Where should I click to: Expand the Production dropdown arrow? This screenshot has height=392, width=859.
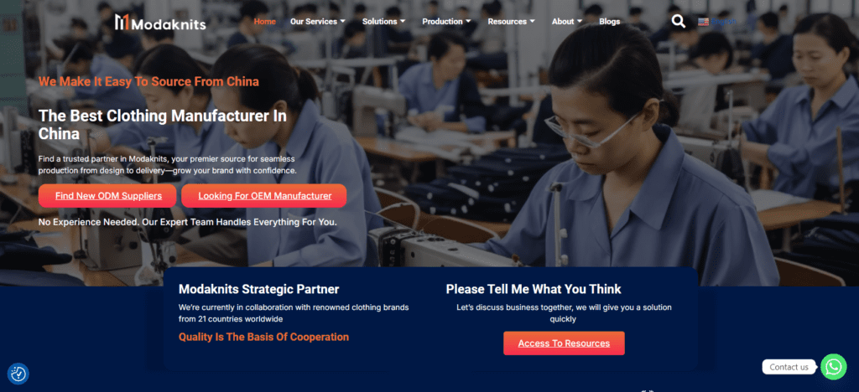tap(468, 22)
